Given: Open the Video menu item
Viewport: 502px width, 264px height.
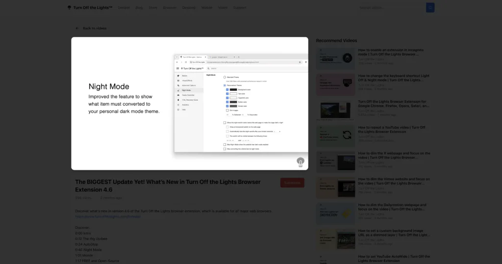Looking at the screenshot, I should (x=223, y=8).
